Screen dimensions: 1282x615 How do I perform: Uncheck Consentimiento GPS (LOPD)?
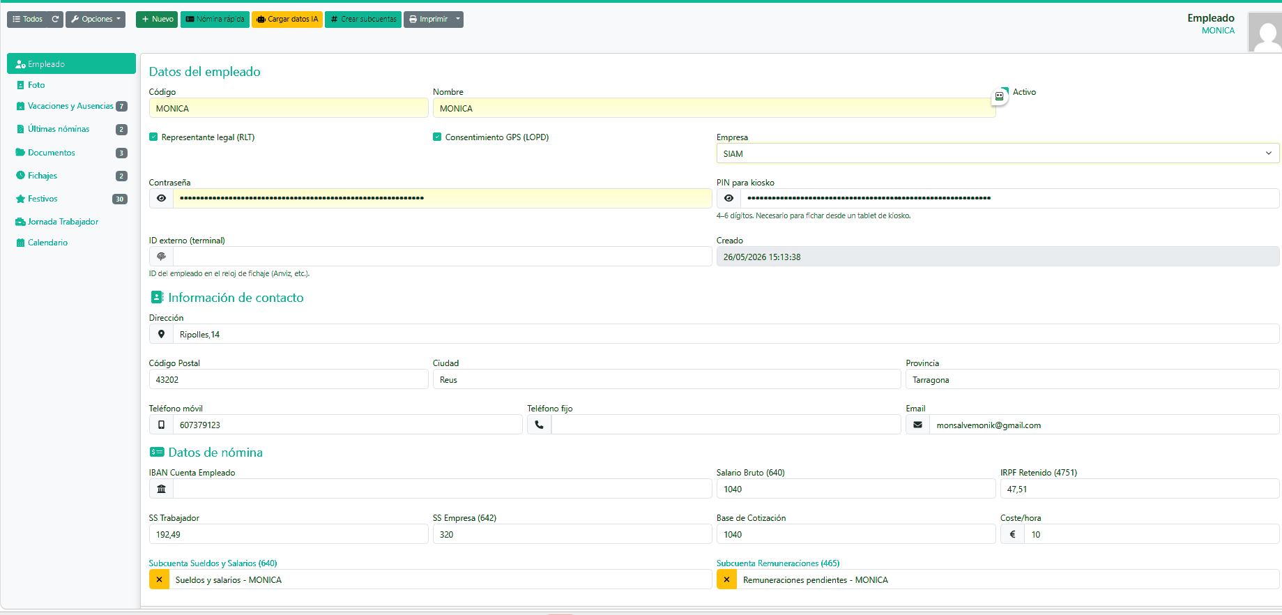437,137
